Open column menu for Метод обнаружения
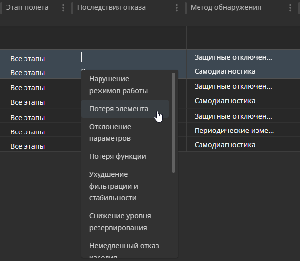The width and height of the screenshot is (300, 261). coord(290,8)
